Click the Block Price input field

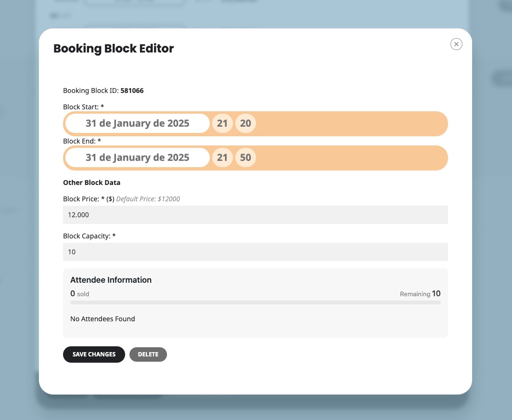tap(256, 215)
